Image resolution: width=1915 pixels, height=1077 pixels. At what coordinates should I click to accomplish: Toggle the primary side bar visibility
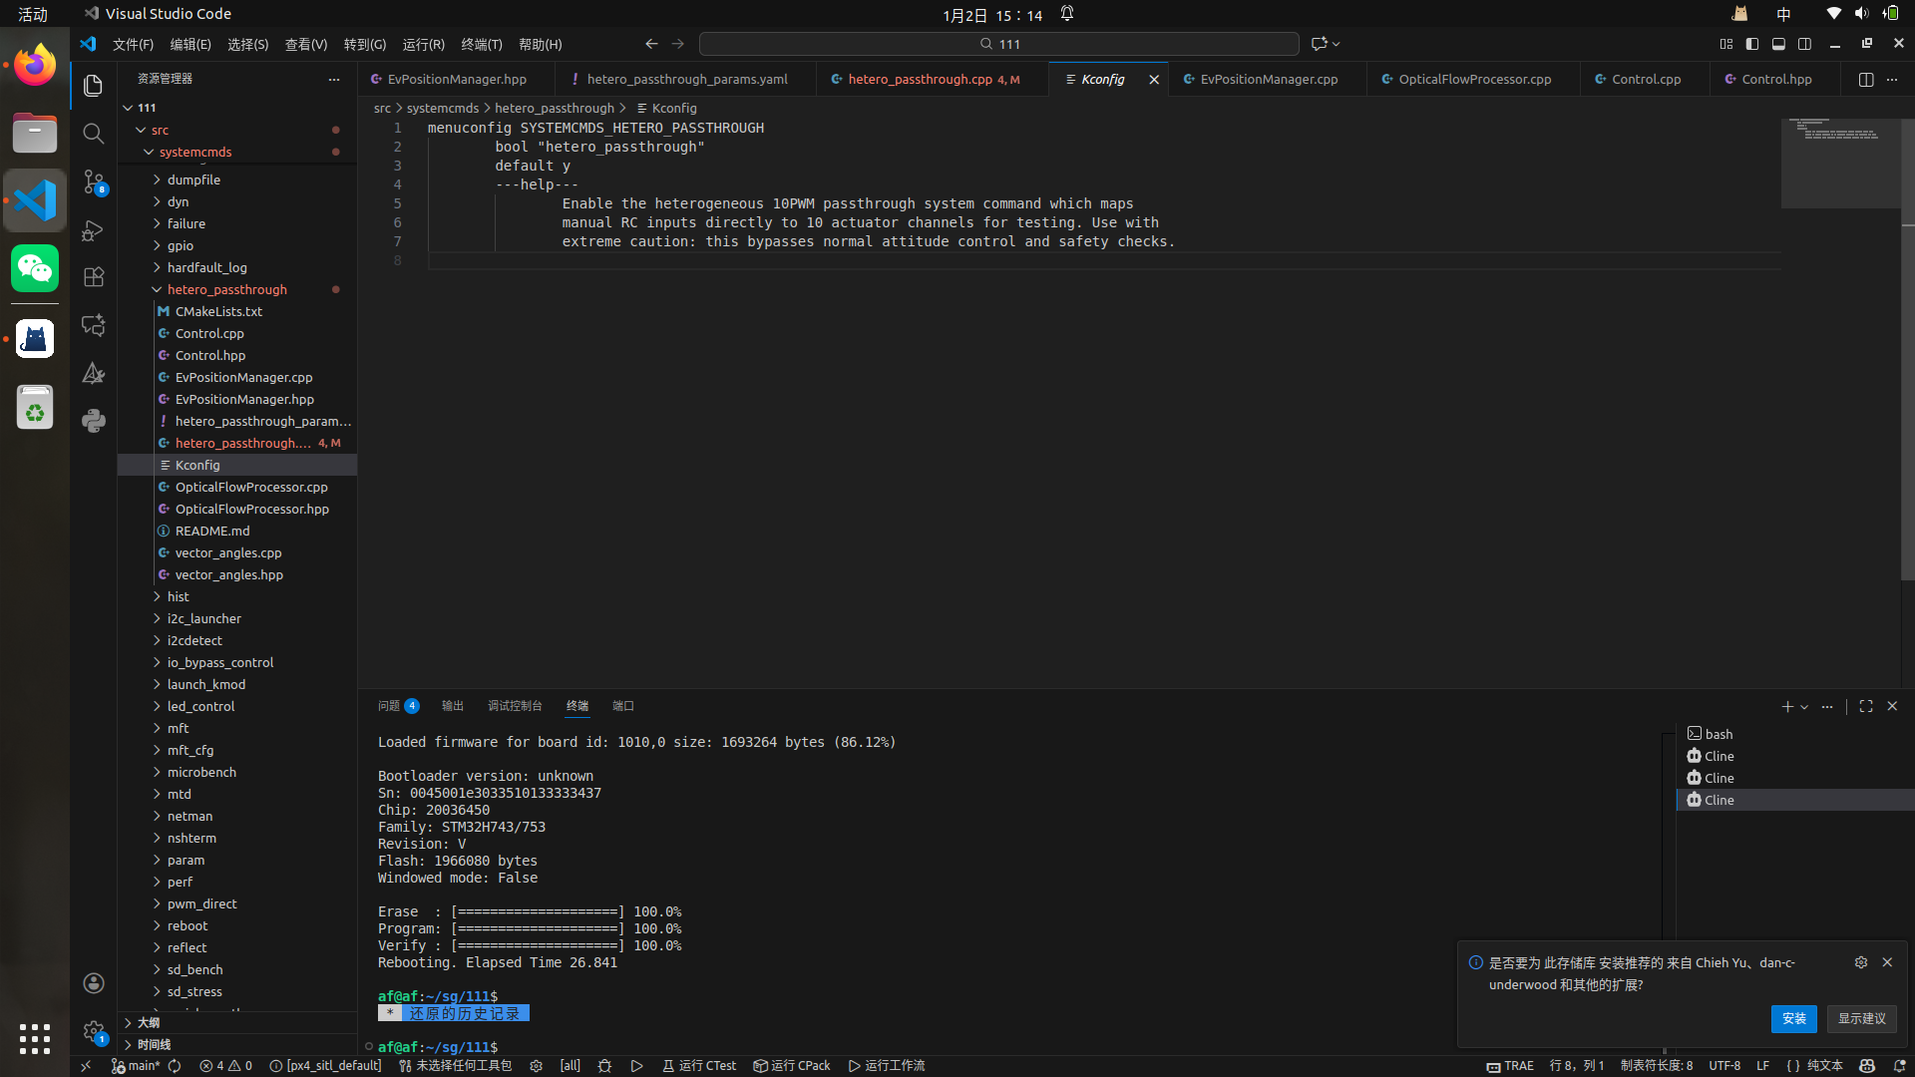(x=1752, y=44)
